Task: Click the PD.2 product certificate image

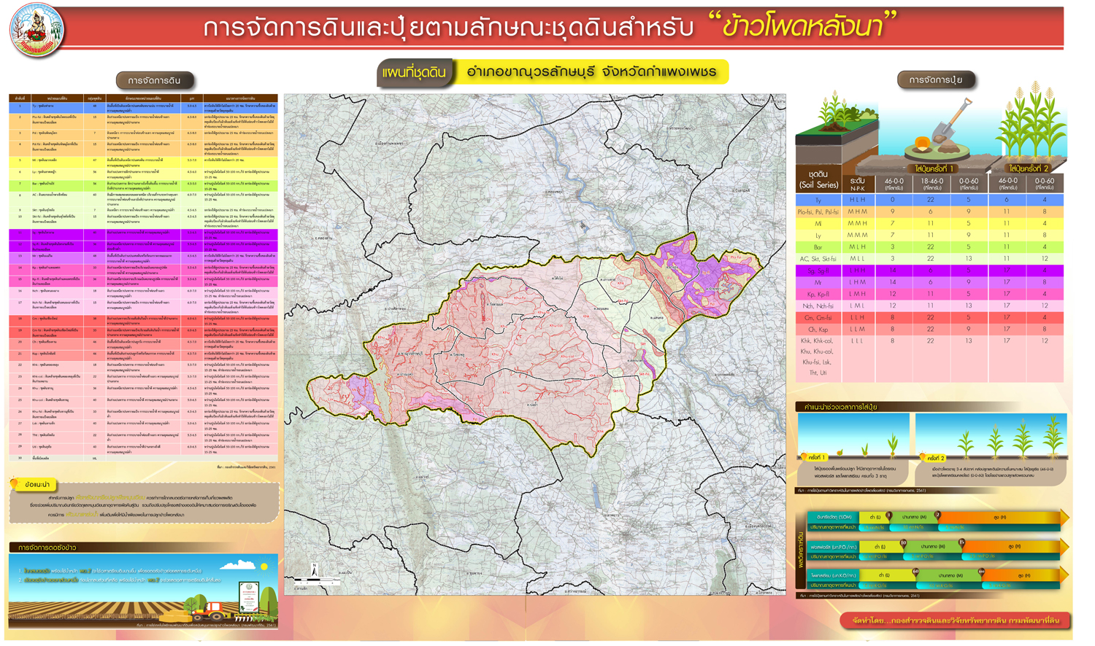Action: (x=249, y=596)
